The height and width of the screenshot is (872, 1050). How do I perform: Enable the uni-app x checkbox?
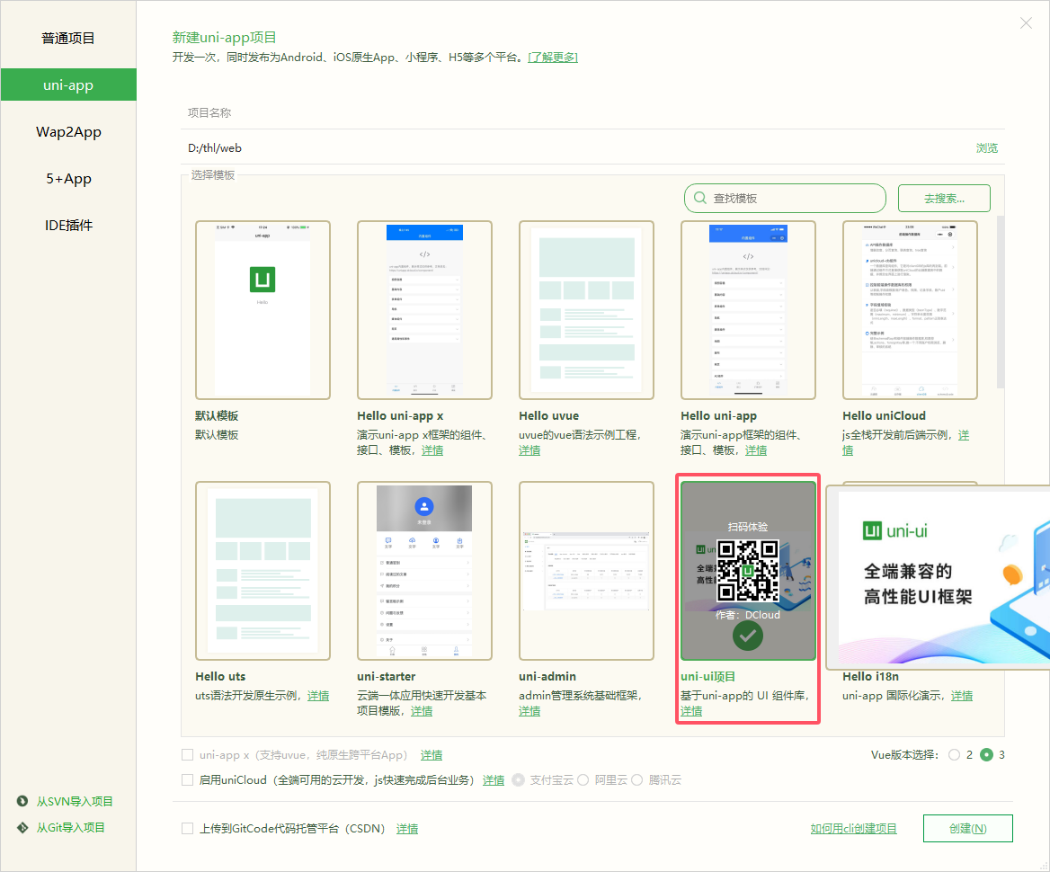tap(188, 755)
